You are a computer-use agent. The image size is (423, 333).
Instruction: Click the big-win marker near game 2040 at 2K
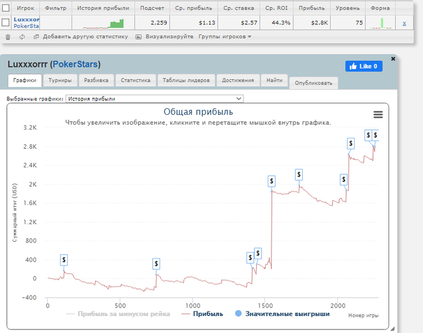(343, 179)
